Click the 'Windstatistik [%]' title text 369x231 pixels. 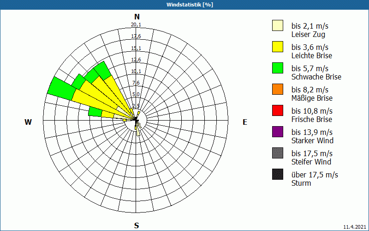pyautogui.click(x=190, y=5)
